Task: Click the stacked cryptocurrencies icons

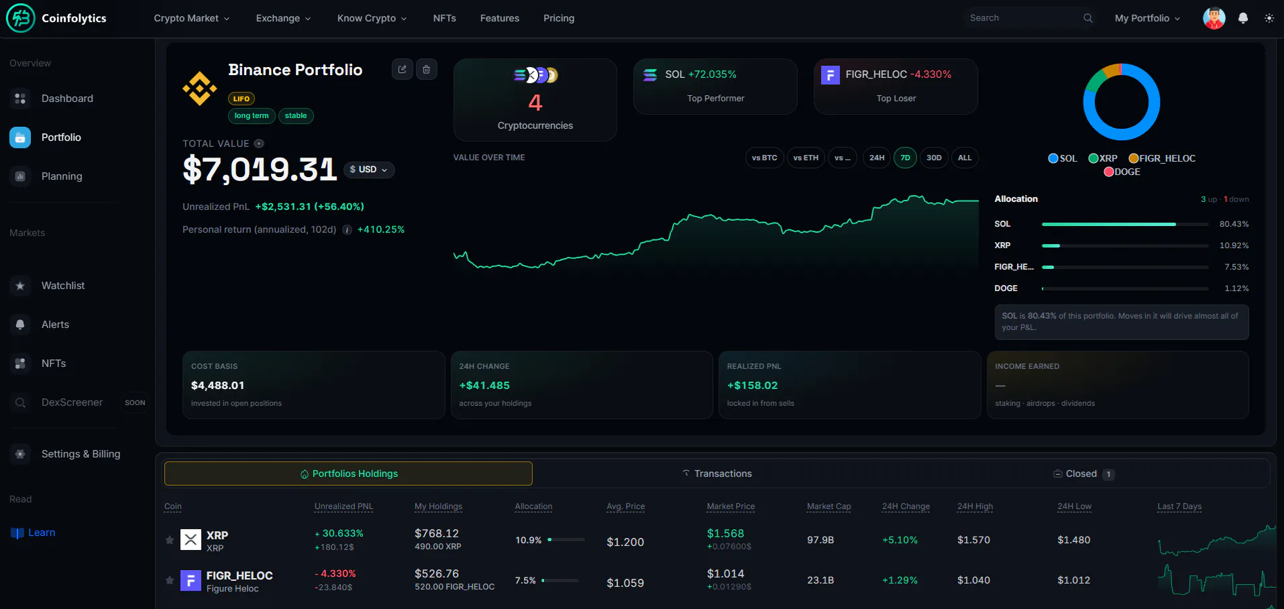Action: [535, 75]
